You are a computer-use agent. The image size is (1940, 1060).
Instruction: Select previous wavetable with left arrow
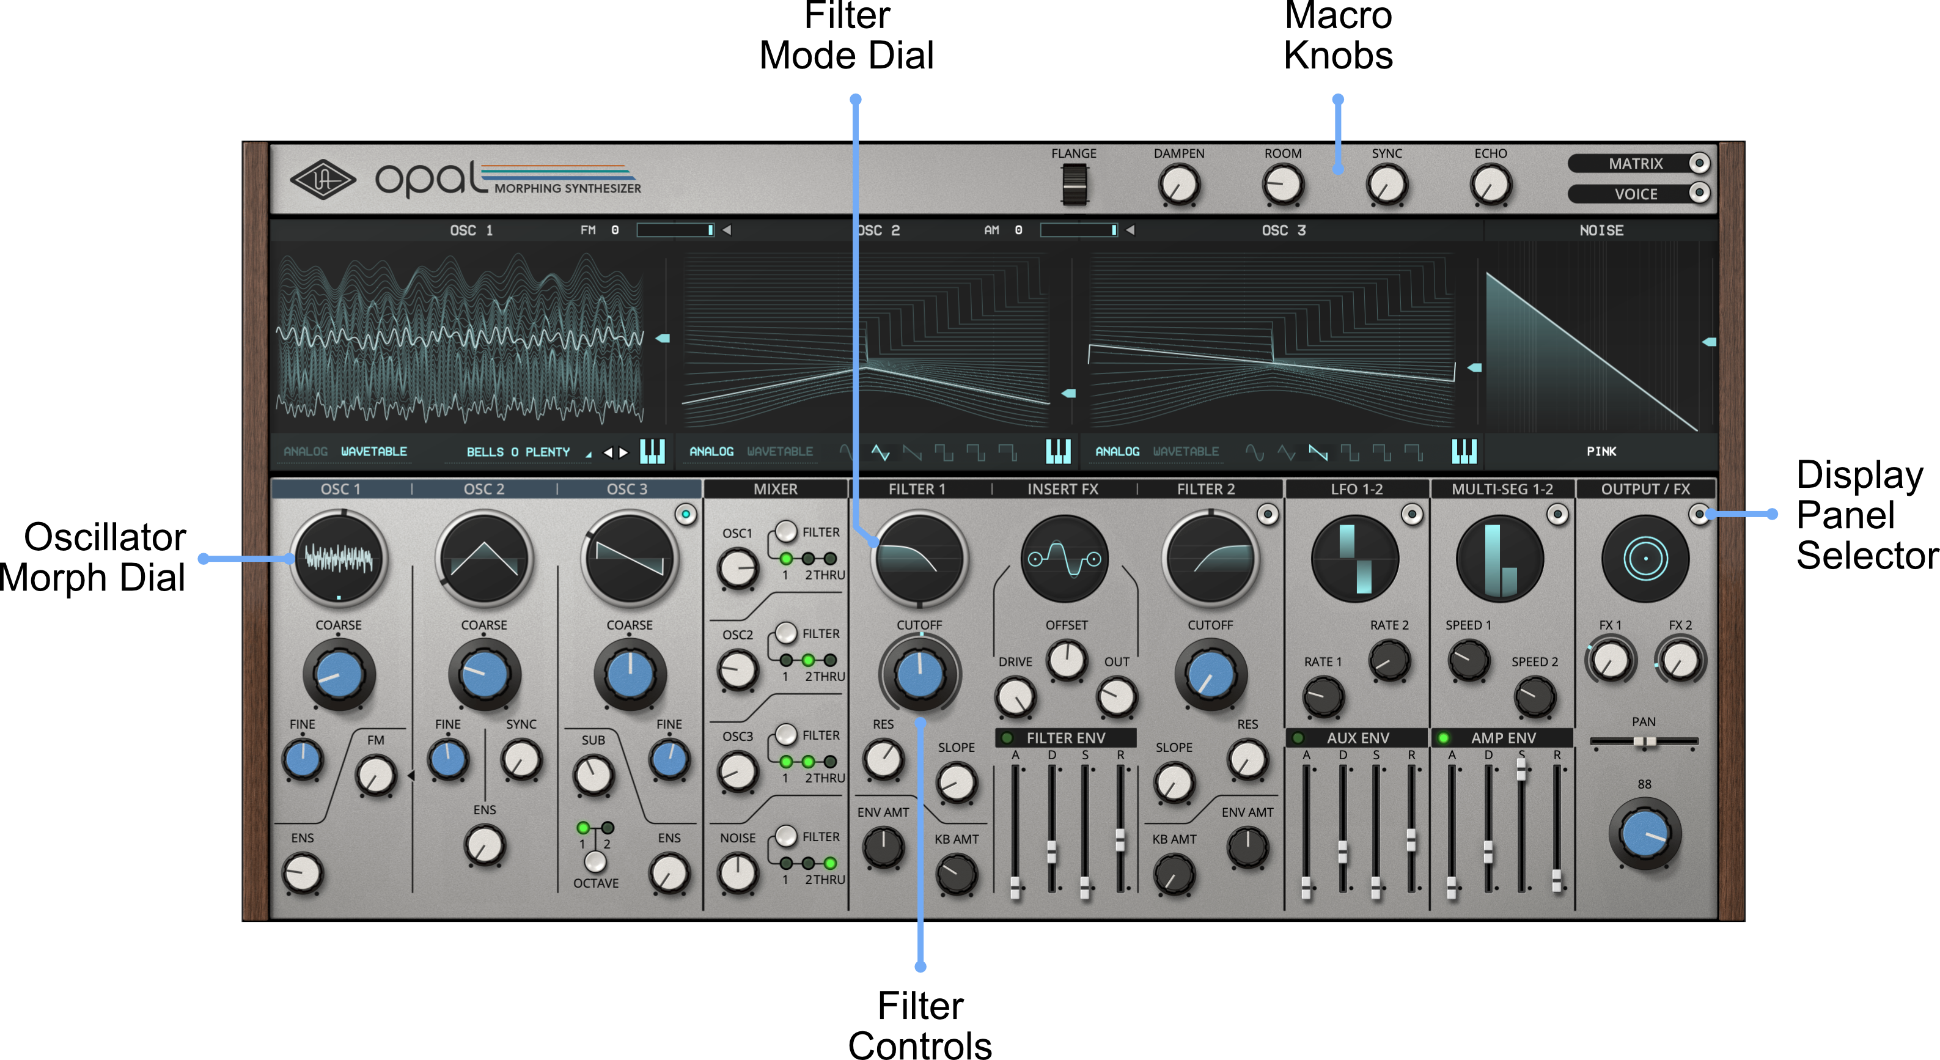pos(608,452)
